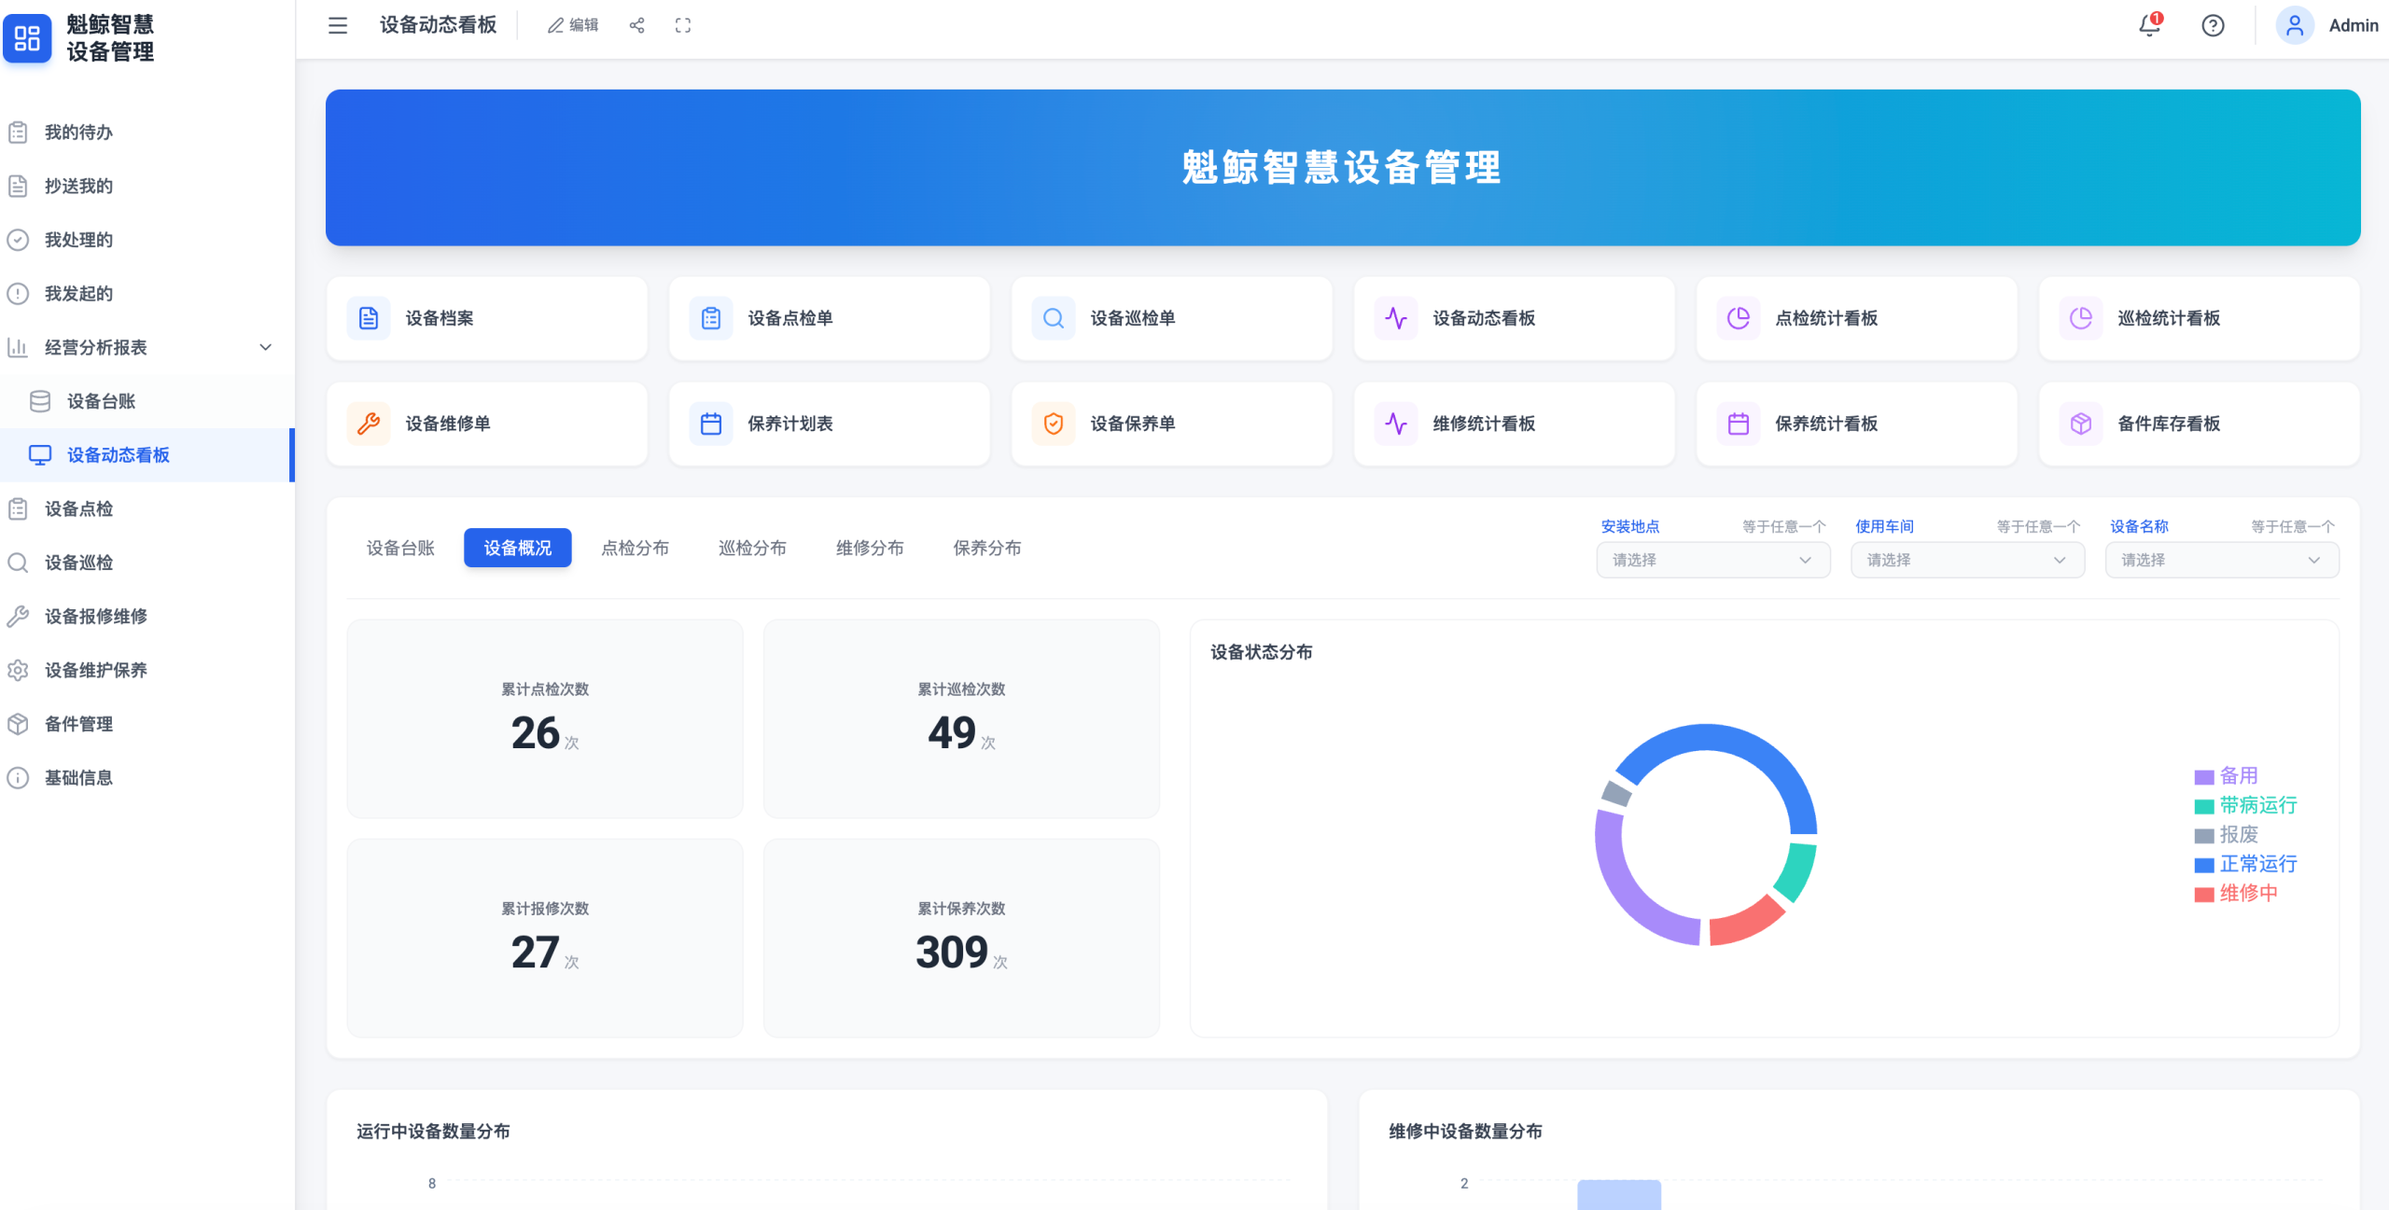Click the 巡检统计看板 pie icon

(x=2081, y=318)
